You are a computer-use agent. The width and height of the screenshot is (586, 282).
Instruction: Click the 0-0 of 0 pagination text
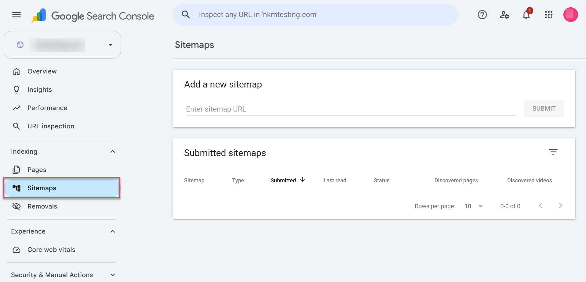pyautogui.click(x=510, y=206)
